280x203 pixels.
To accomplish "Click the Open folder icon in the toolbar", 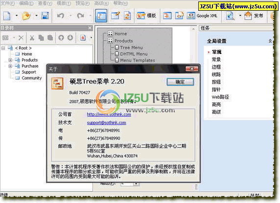I will coord(26,16).
